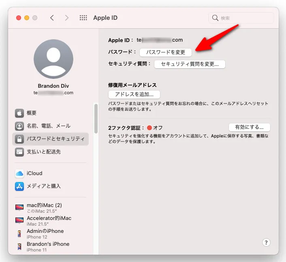Click the Accelerator的iMac device icon
The height and width of the screenshot is (262, 286).
pos(19,220)
